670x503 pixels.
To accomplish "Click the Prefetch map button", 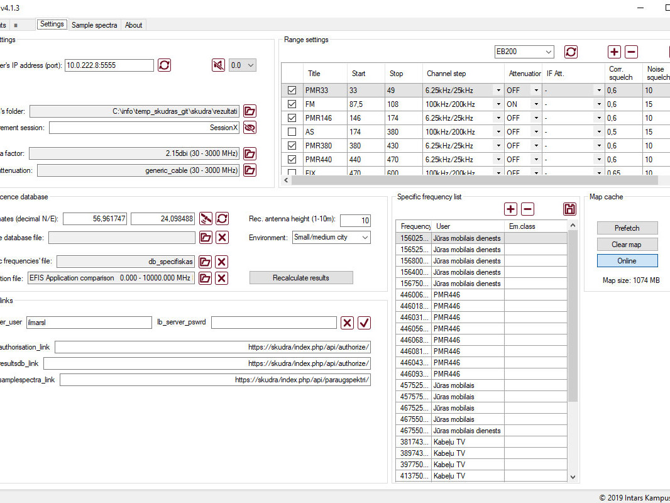I will point(627,228).
